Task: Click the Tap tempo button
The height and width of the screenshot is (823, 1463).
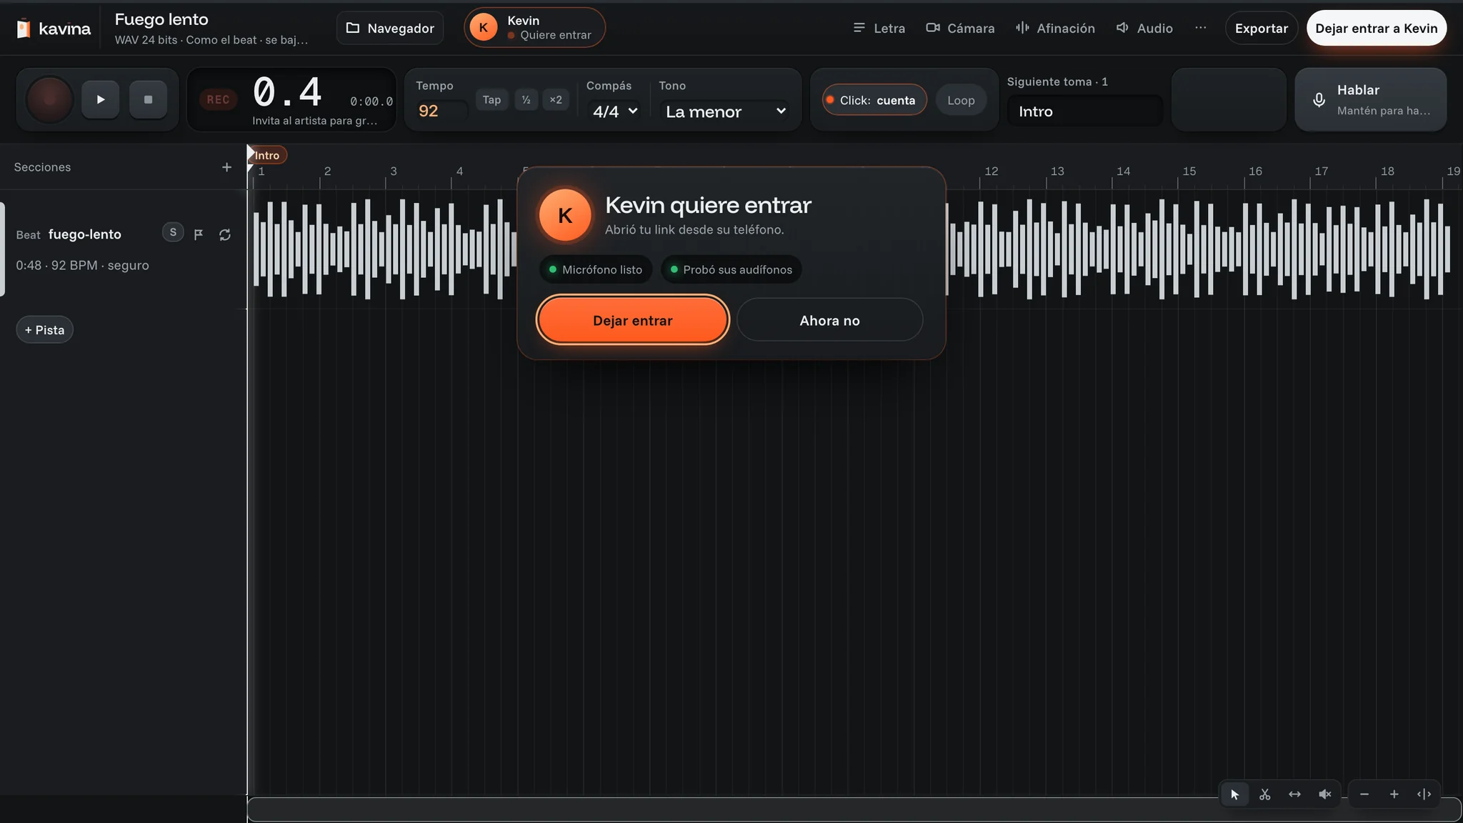Action: pyautogui.click(x=491, y=100)
